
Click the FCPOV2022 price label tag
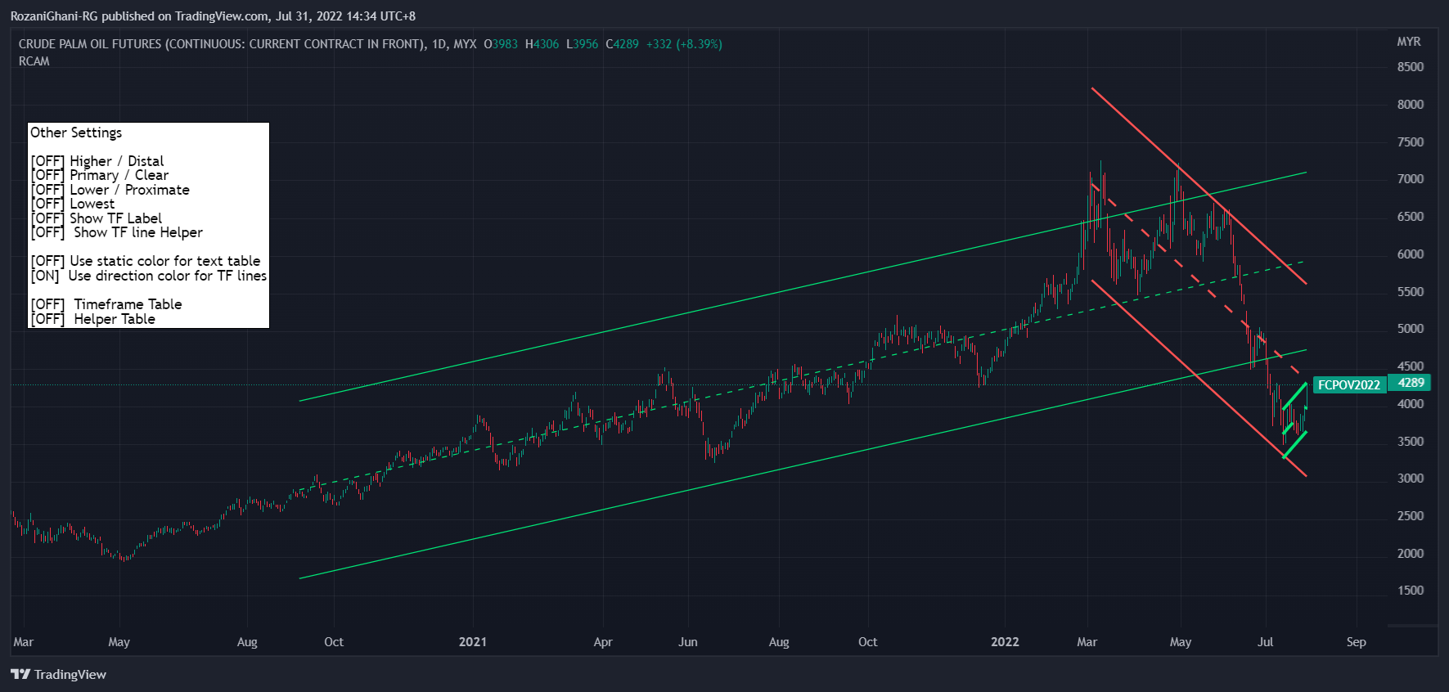click(1348, 384)
